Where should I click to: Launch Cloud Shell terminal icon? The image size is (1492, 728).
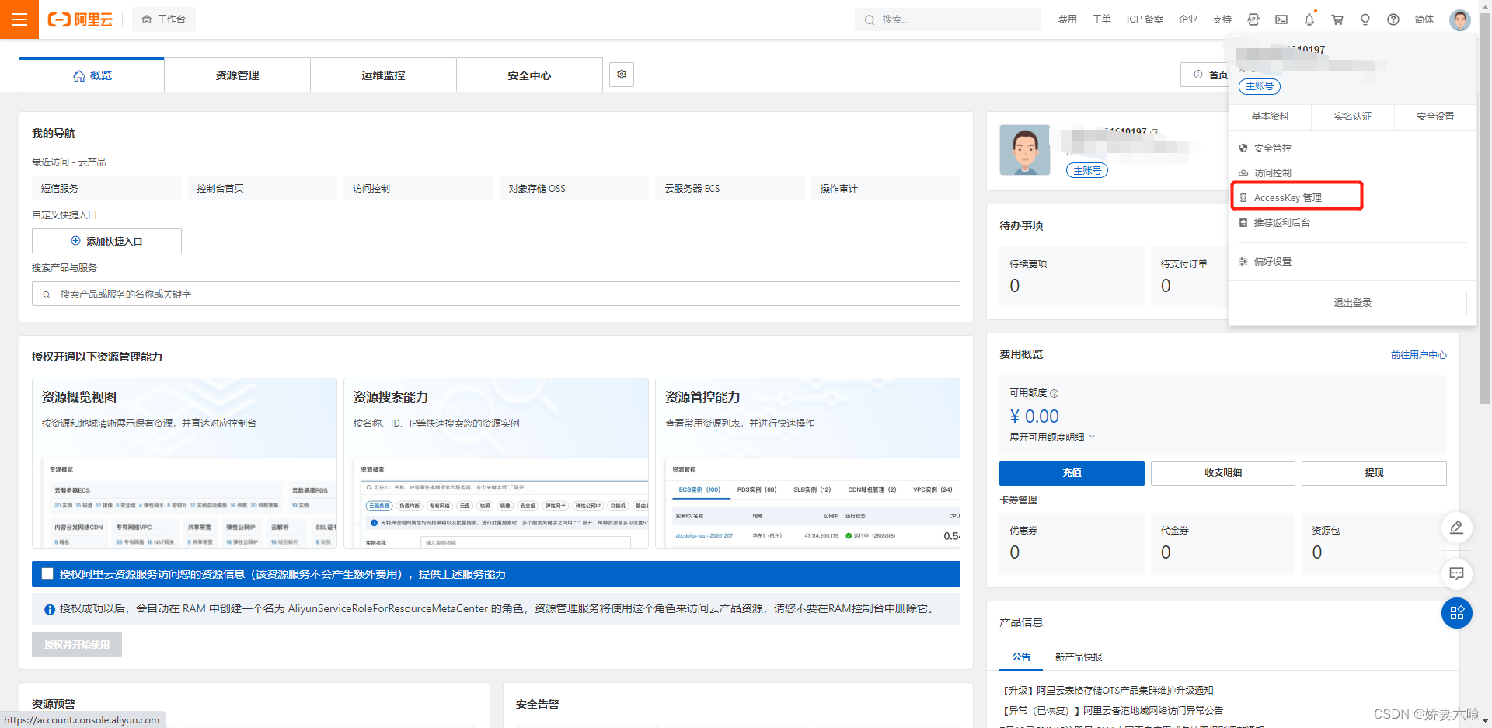point(1281,19)
